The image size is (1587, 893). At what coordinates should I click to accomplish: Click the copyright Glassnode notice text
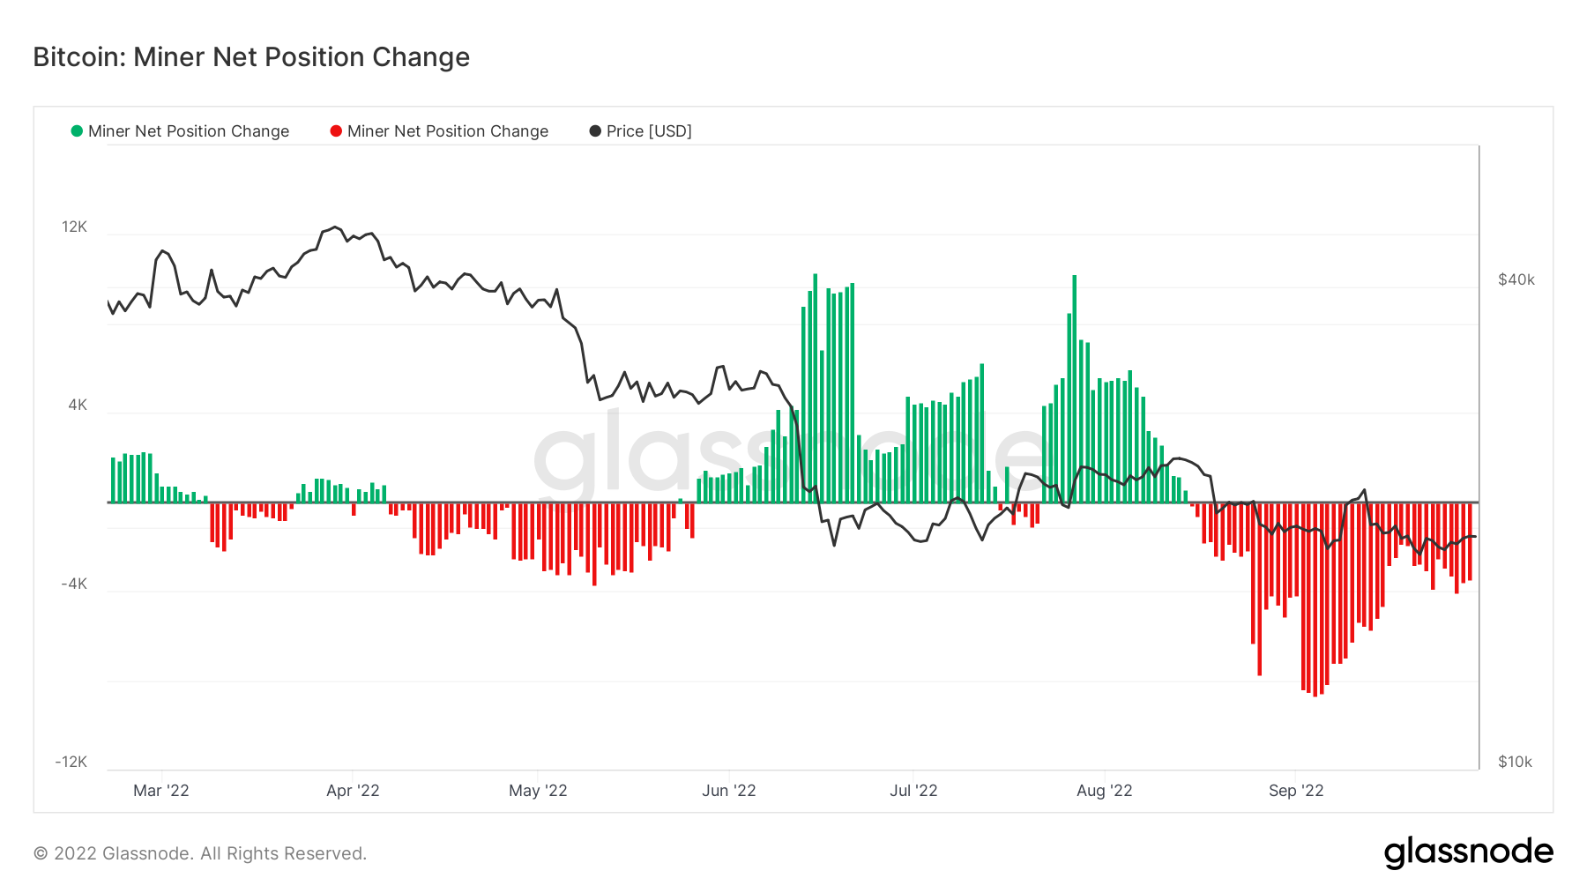click(x=200, y=853)
